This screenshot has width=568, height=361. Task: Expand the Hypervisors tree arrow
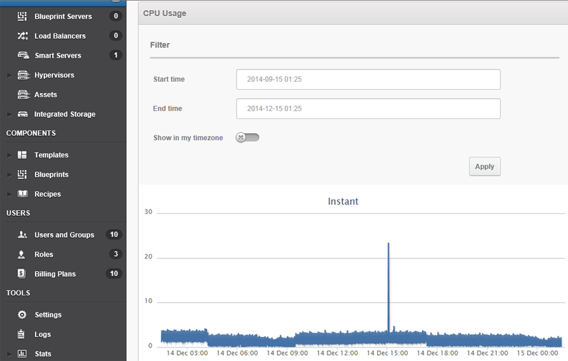(x=9, y=75)
